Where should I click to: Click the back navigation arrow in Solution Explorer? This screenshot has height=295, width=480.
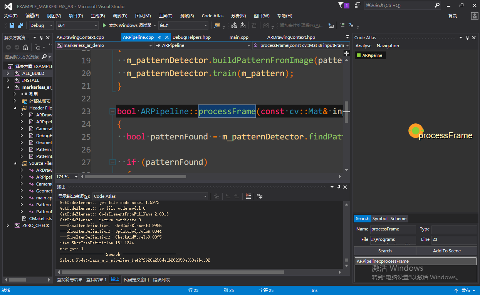point(8,48)
